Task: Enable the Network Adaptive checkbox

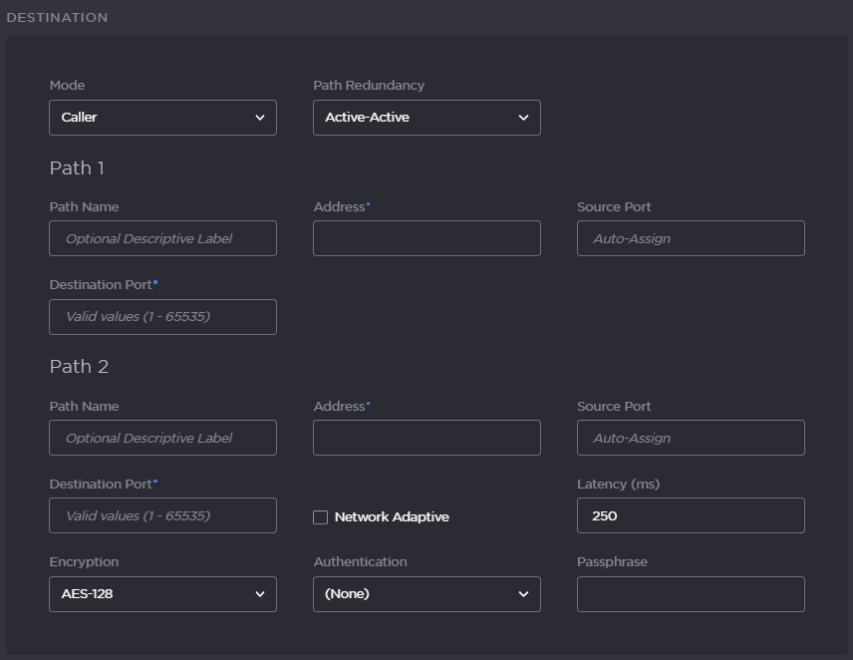Action: (x=320, y=516)
